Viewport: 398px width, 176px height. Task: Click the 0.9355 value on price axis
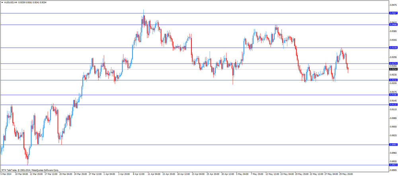tap(394, 40)
